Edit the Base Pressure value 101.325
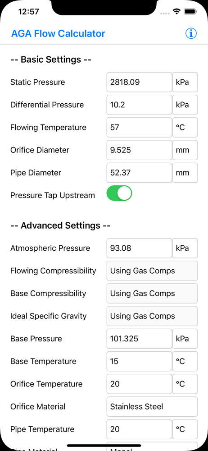 click(x=139, y=339)
